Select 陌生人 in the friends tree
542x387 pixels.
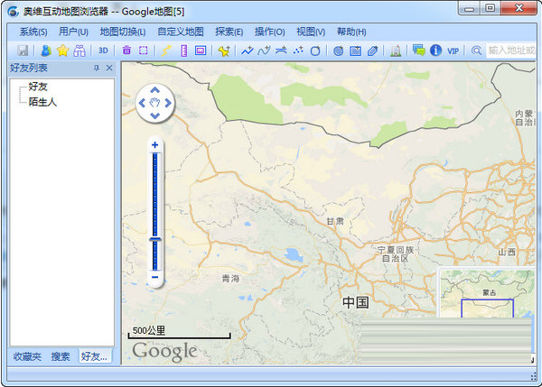point(43,101)
